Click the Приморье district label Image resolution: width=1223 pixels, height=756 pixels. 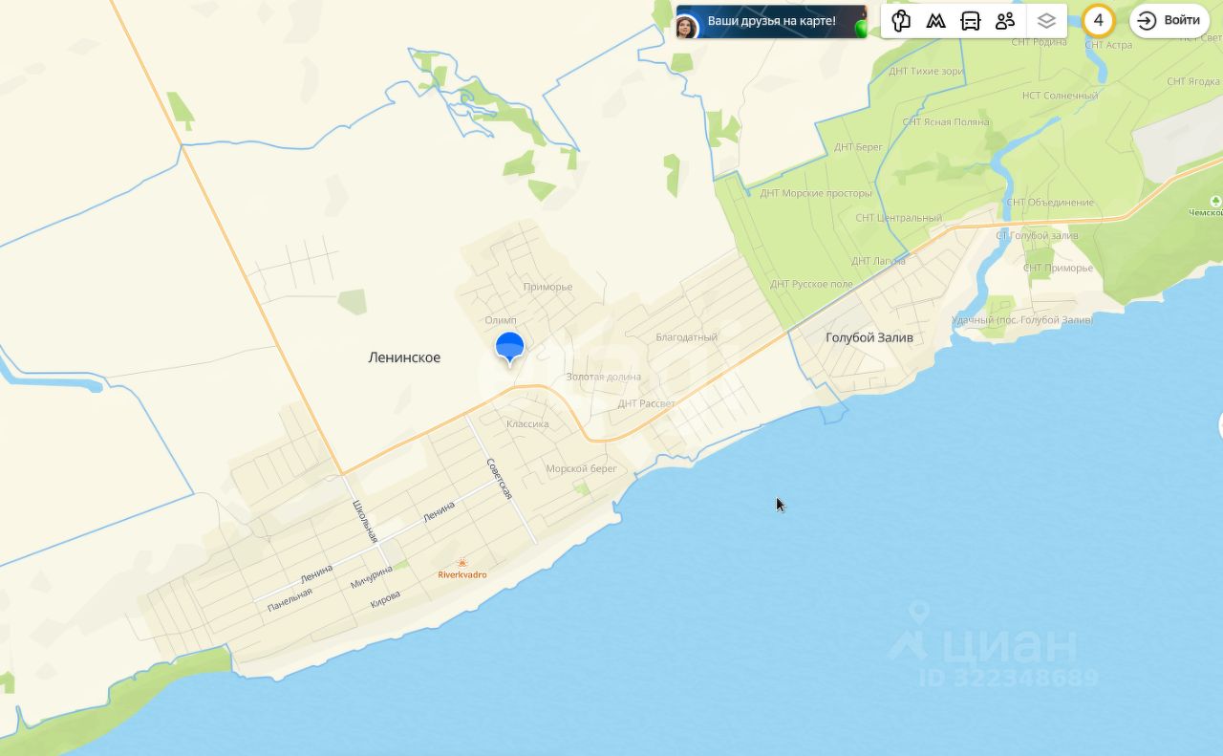click(x=548, y=287)
